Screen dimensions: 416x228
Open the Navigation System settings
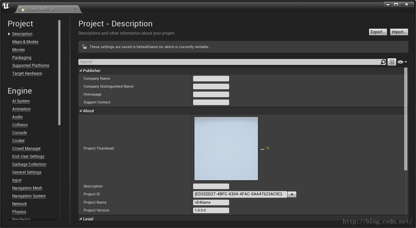point(29,196)
